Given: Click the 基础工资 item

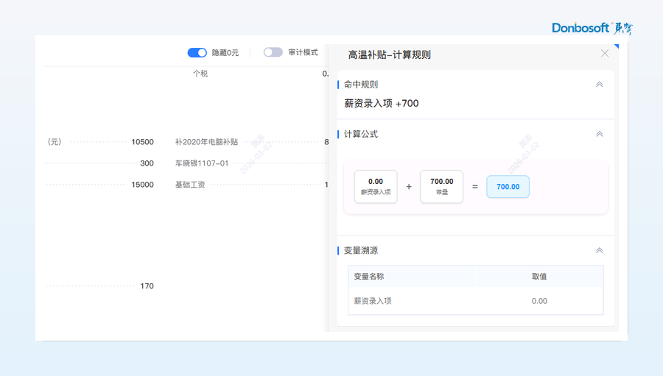Looking at the screenshot, I should (190, 185).
